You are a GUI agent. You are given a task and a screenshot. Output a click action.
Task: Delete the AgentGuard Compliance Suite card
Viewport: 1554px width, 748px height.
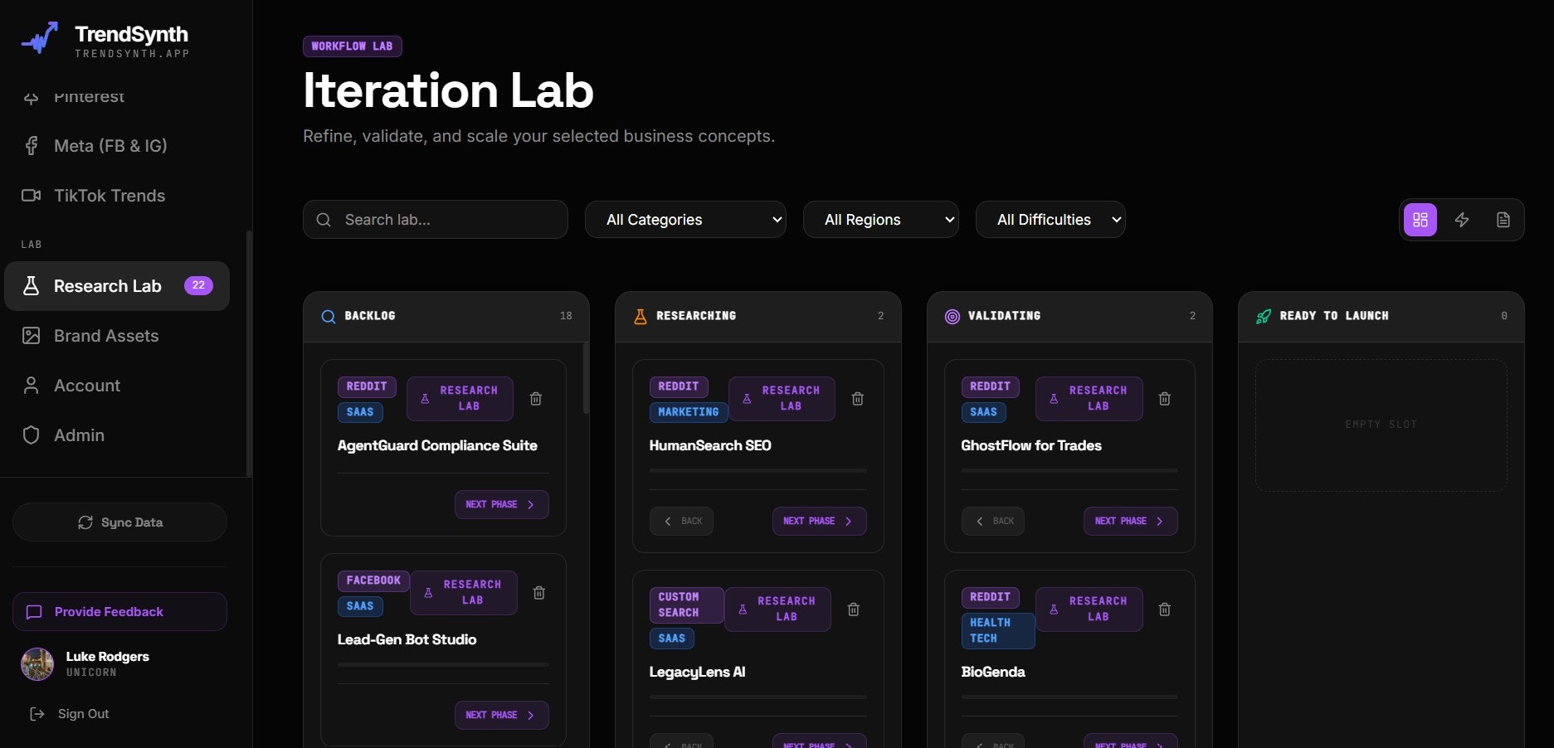(x=536, y=399)
